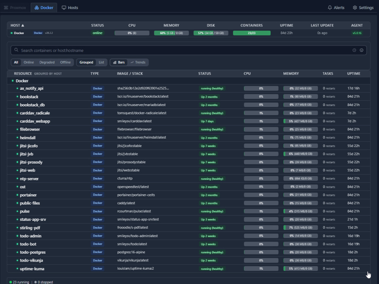Open Alerts
379x284 pixels.
point(336,8)
